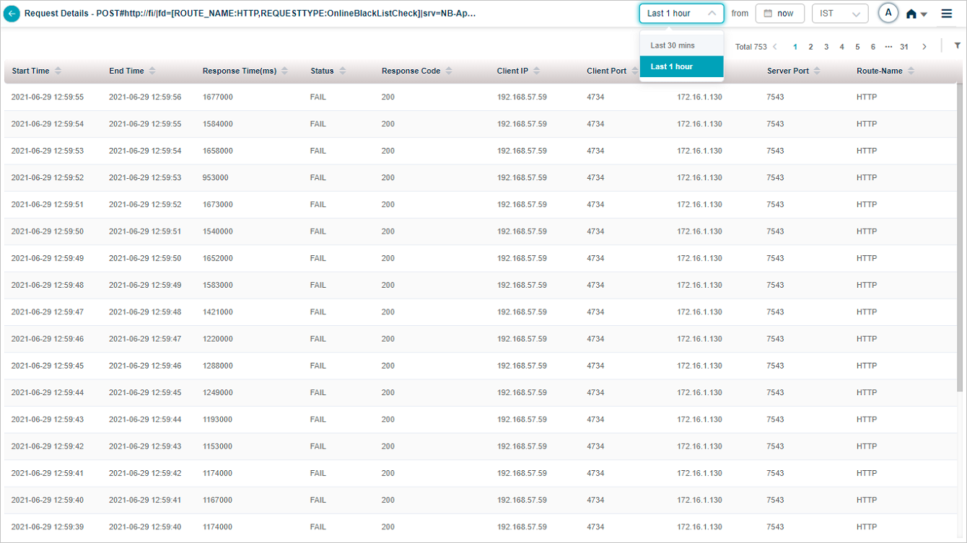Click the back arrow icon beside Request Details

[12, 14]
